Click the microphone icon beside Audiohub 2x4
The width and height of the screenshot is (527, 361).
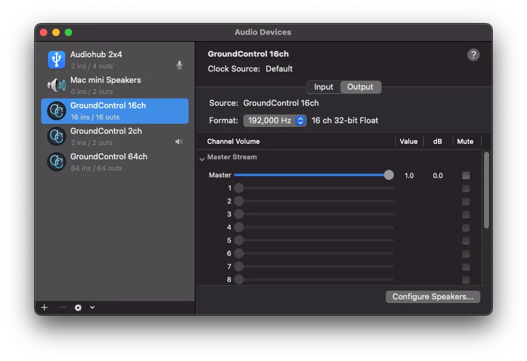coord(179,65)
